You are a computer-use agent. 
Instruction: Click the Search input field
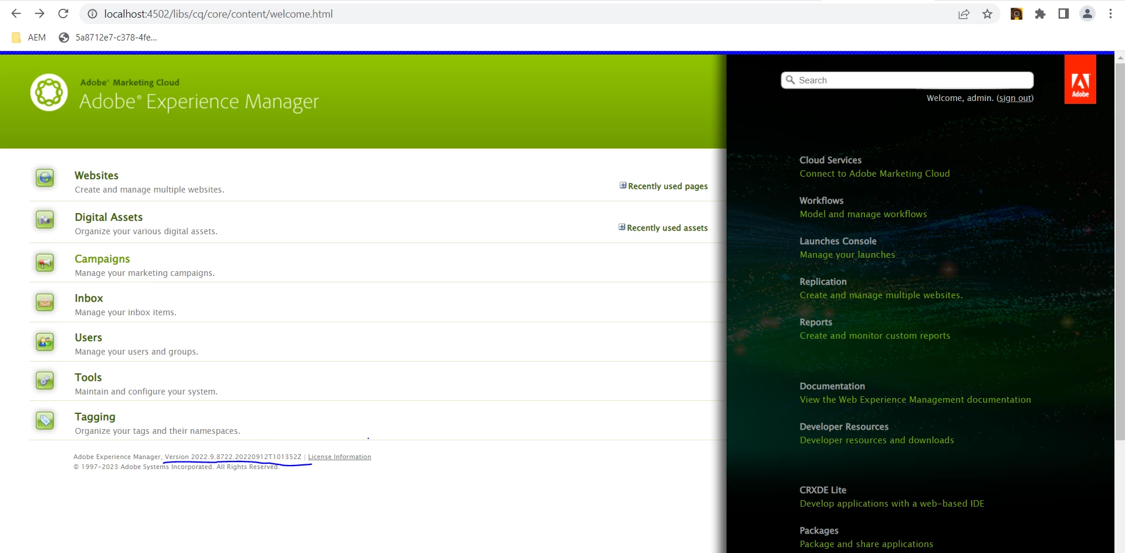click(x=907, y=80)
